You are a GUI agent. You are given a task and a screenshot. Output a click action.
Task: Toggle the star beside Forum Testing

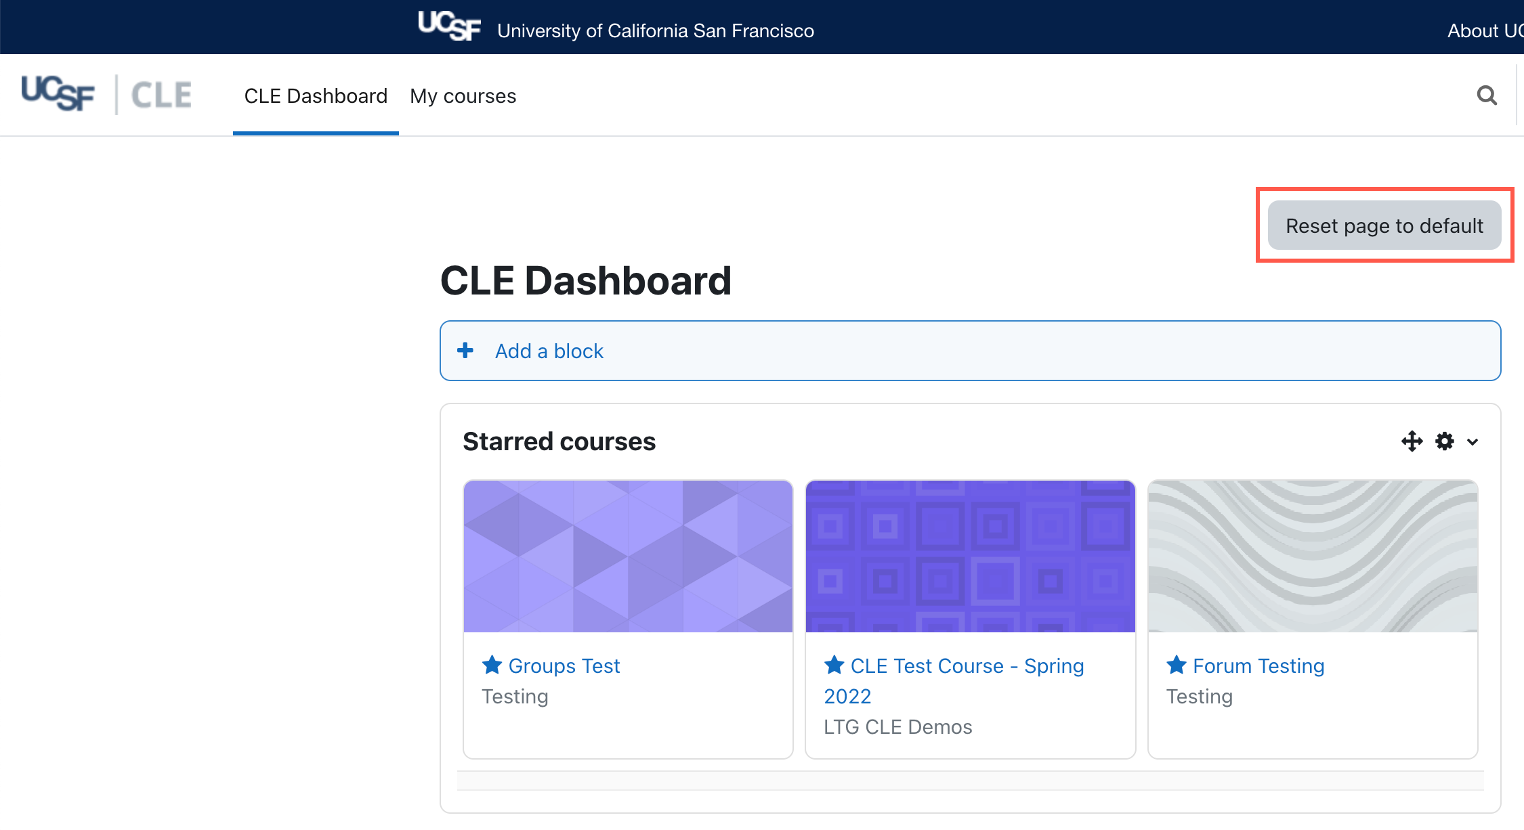1177,665
